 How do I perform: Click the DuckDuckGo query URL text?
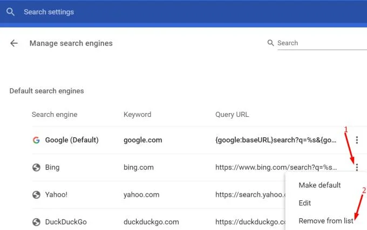click(250, 222)
